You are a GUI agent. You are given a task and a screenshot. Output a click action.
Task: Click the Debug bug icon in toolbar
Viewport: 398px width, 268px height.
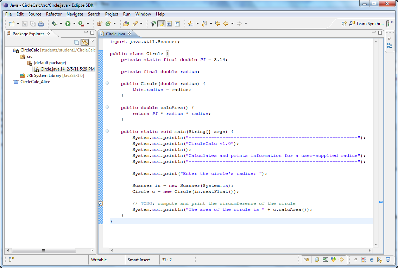(x=54, y=24)
